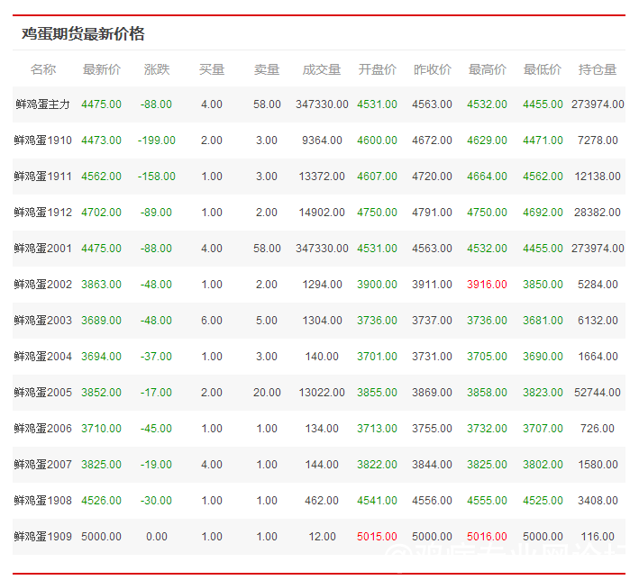
Task: Click latest price 4526.00
Action: (x=102, y=501)
